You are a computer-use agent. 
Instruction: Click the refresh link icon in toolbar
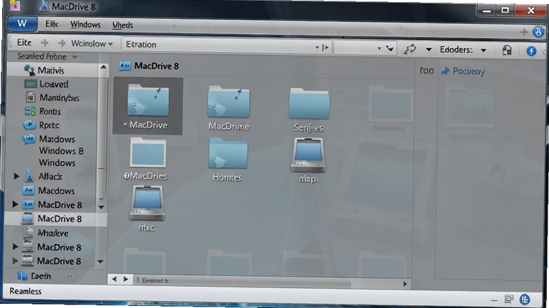pos(409,49)
